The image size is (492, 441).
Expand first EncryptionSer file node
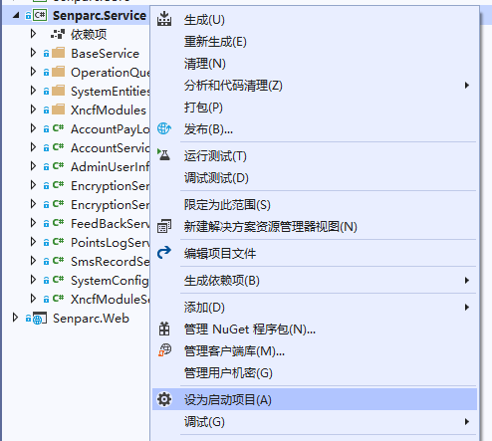(33, 185)
